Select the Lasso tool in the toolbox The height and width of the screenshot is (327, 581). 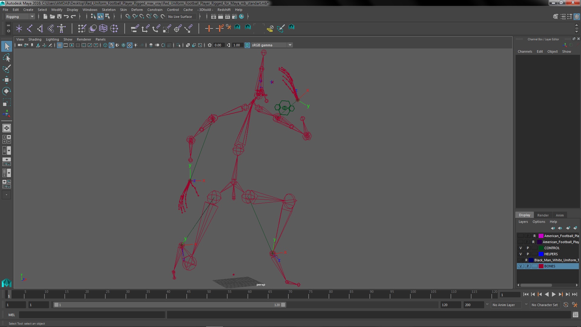(x=6, y=58)
